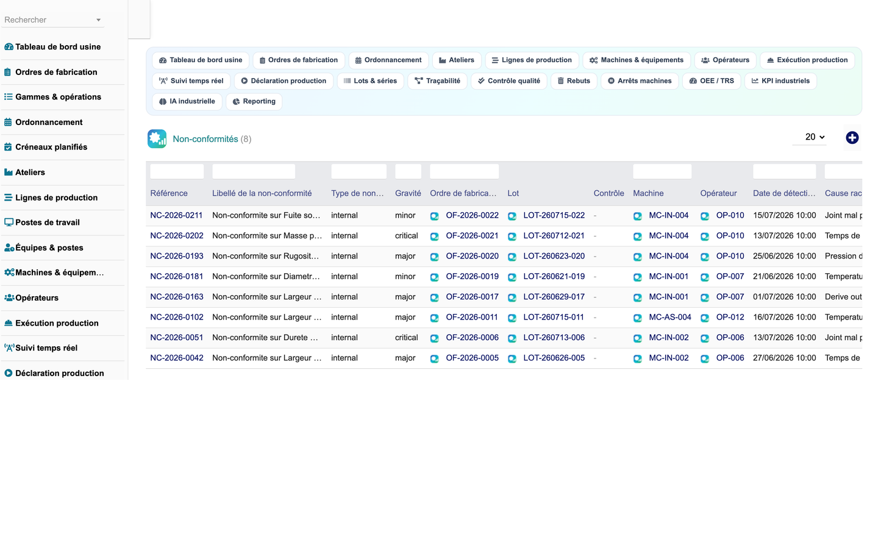Click the icon before LOT-260713-006
881x545 pixels.
tap(512, 338)
